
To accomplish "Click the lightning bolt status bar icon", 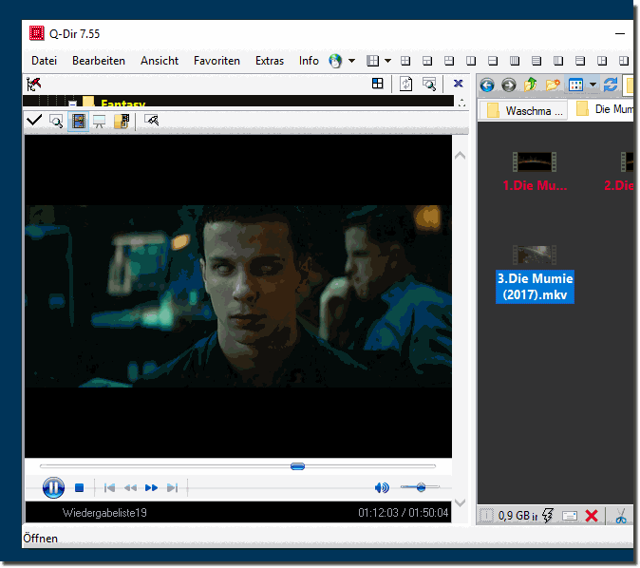I will [x=548, y=516].
